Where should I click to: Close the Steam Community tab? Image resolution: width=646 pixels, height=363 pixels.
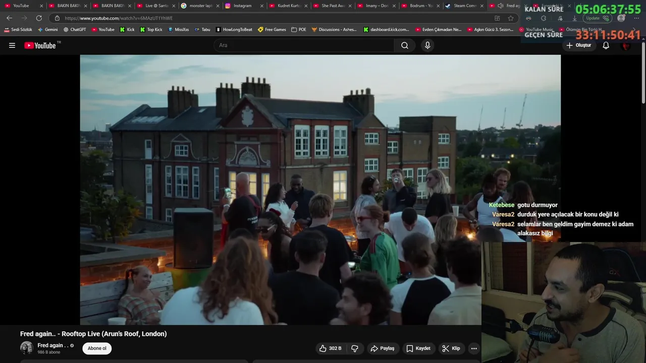tap(482, 6)
